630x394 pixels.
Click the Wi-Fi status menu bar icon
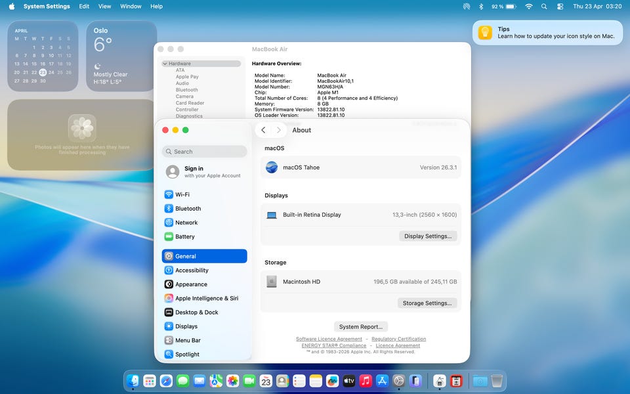point(529,7)
